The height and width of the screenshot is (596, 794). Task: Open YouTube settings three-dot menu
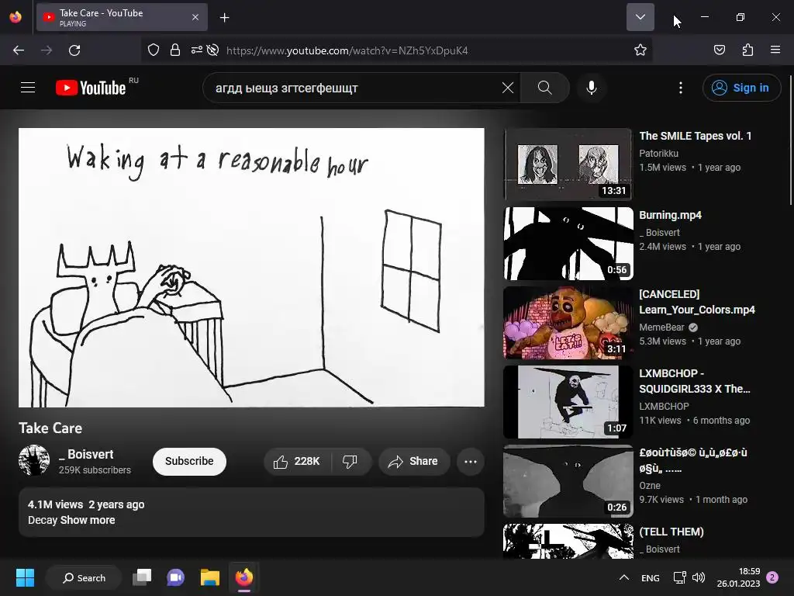click(x=681, y=88)
